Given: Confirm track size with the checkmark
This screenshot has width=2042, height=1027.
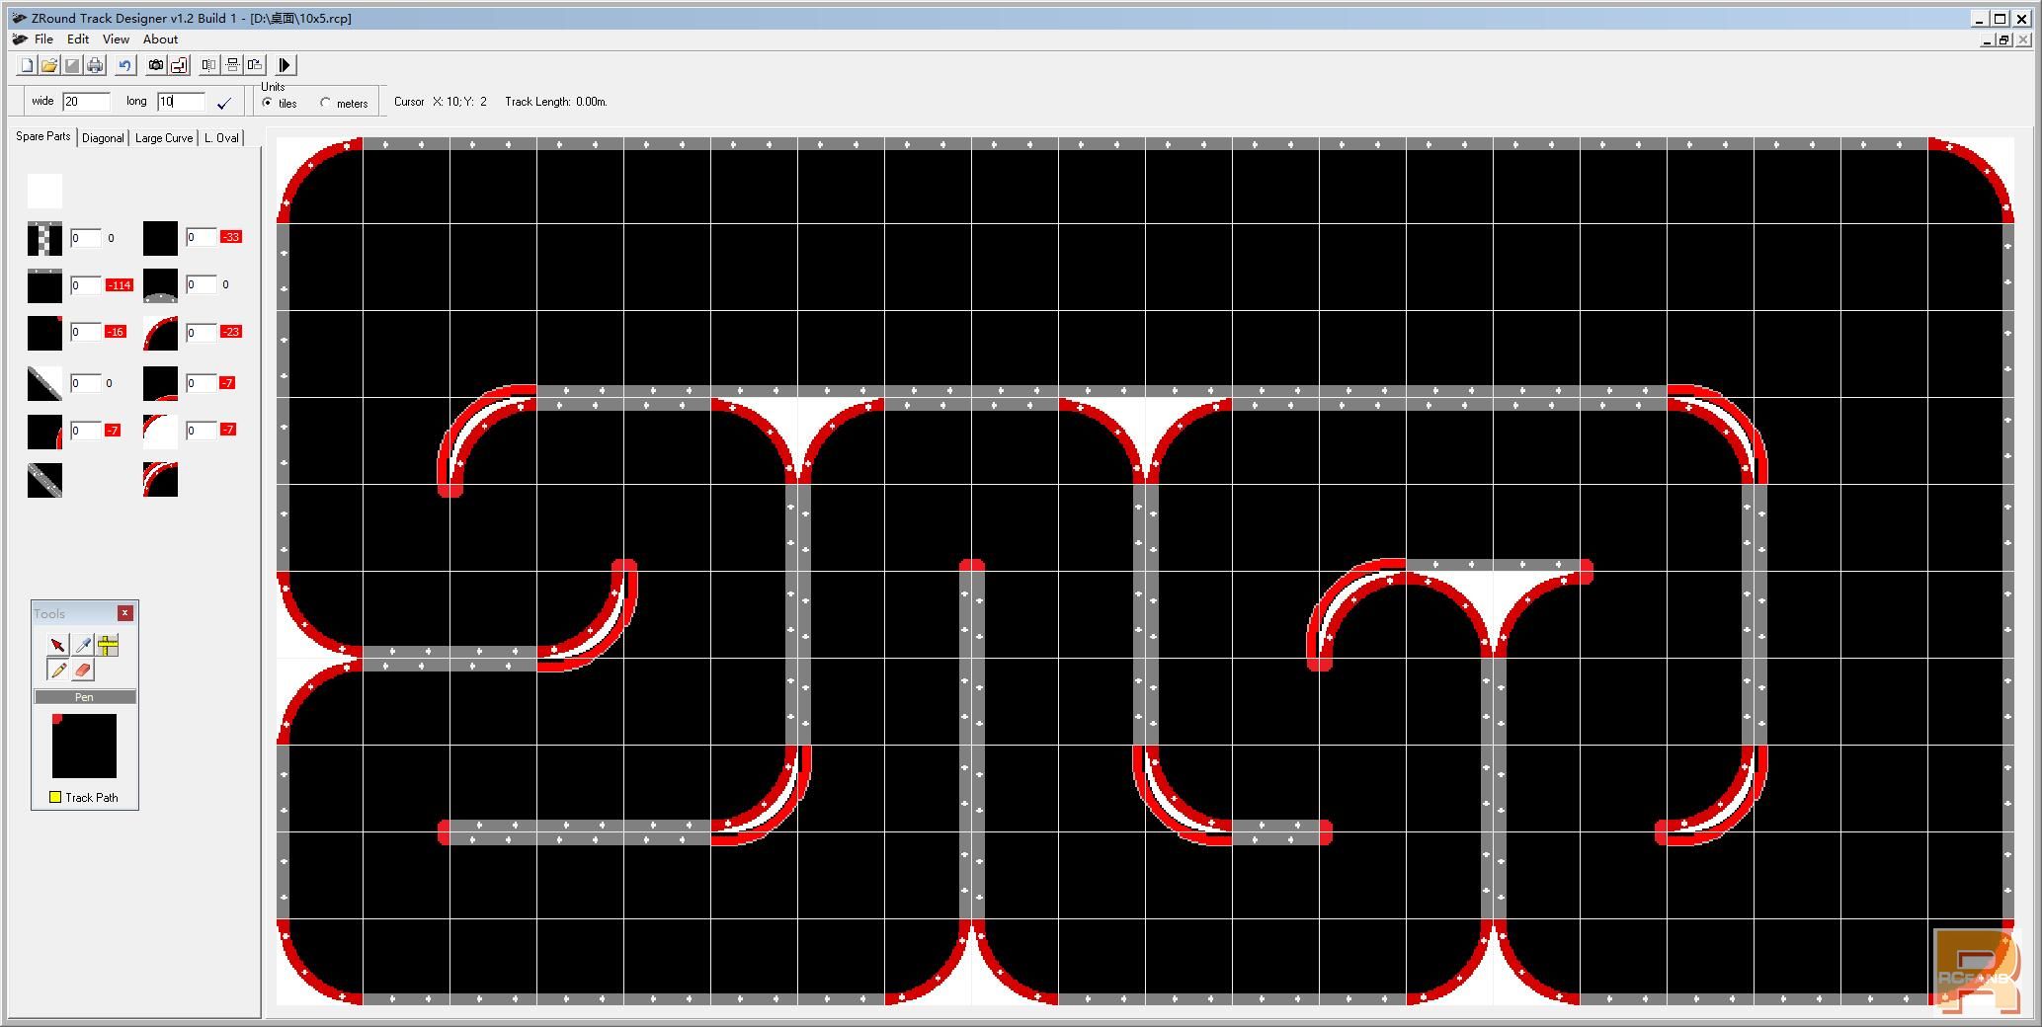Looking at the screenshot, I should pyautogui.click(x=224, y=102).
